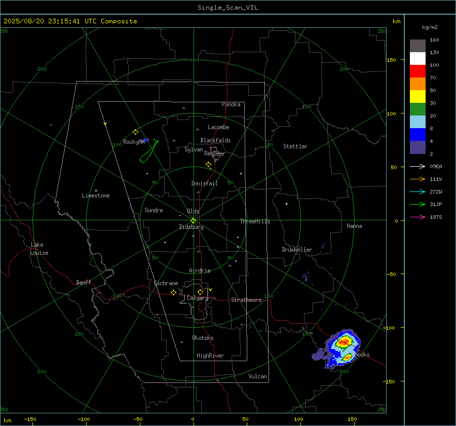The image size is (456, 426).
Task: Click the 18TS legend text
Action: click(436, 217)
